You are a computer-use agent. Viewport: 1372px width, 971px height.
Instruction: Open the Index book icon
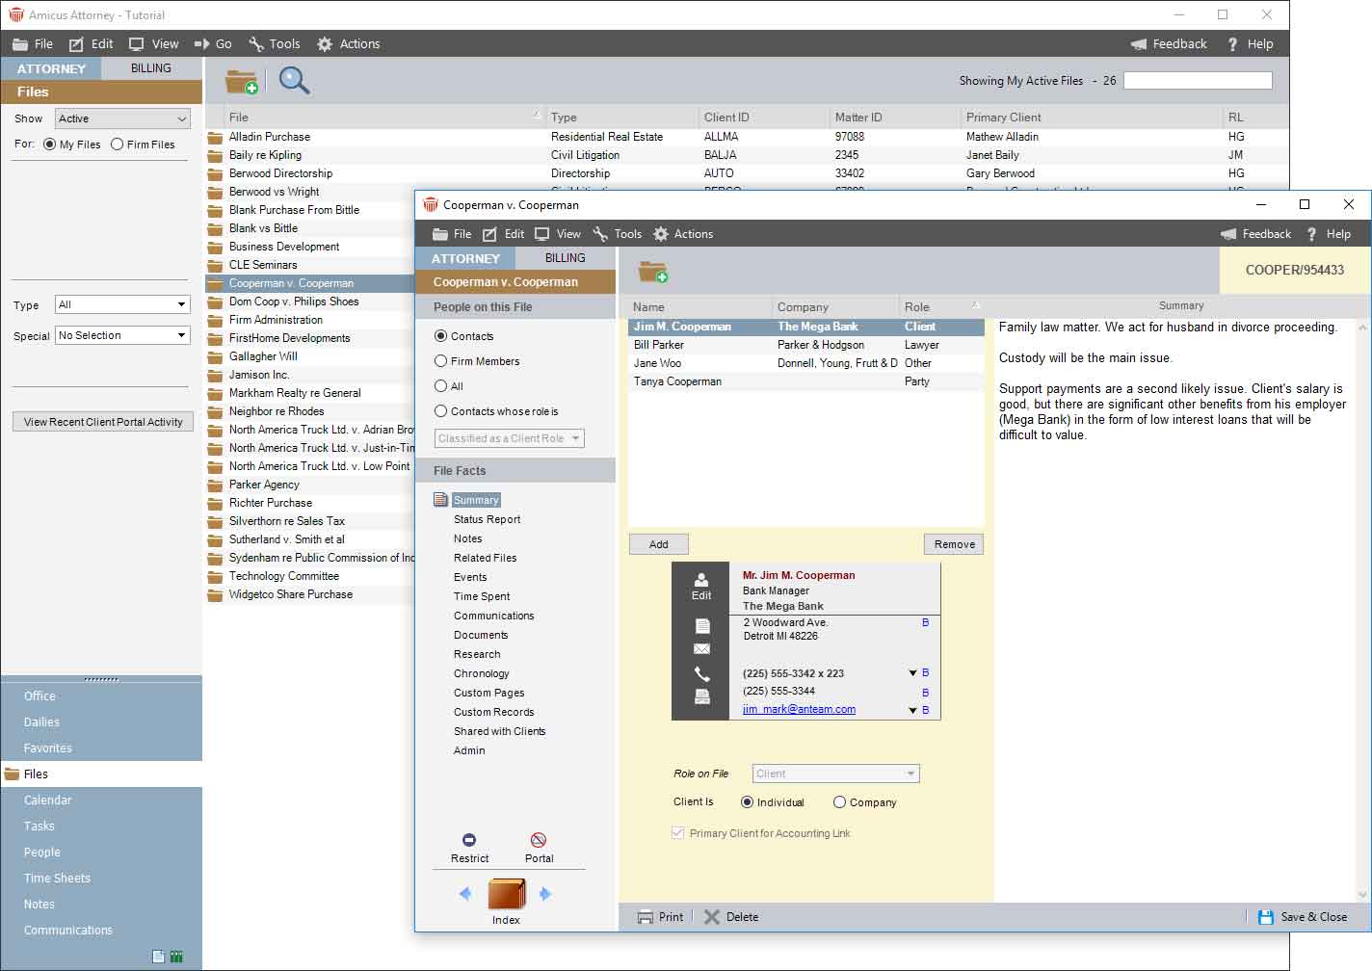point(506,894)
